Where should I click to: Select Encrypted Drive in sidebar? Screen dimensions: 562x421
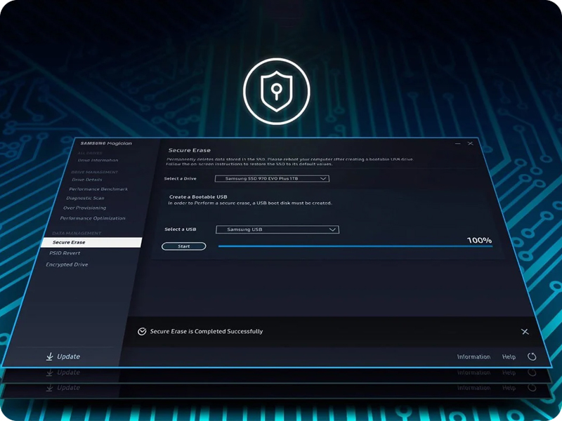coord(67,265)
